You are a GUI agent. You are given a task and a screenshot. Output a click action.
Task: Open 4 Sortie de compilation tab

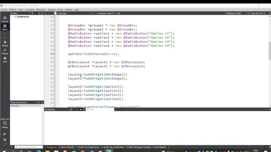point(113,147)
